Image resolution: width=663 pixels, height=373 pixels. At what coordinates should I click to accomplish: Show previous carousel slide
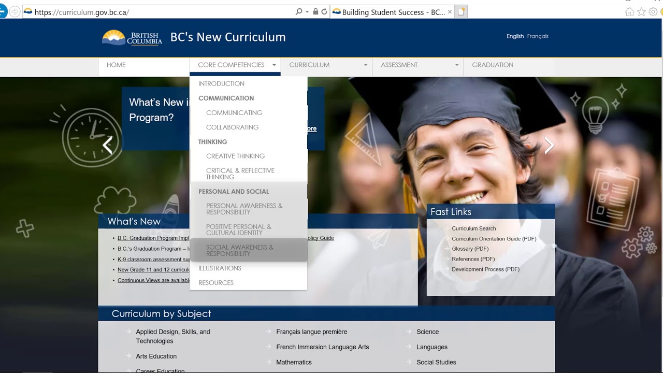tap(107, 146)
